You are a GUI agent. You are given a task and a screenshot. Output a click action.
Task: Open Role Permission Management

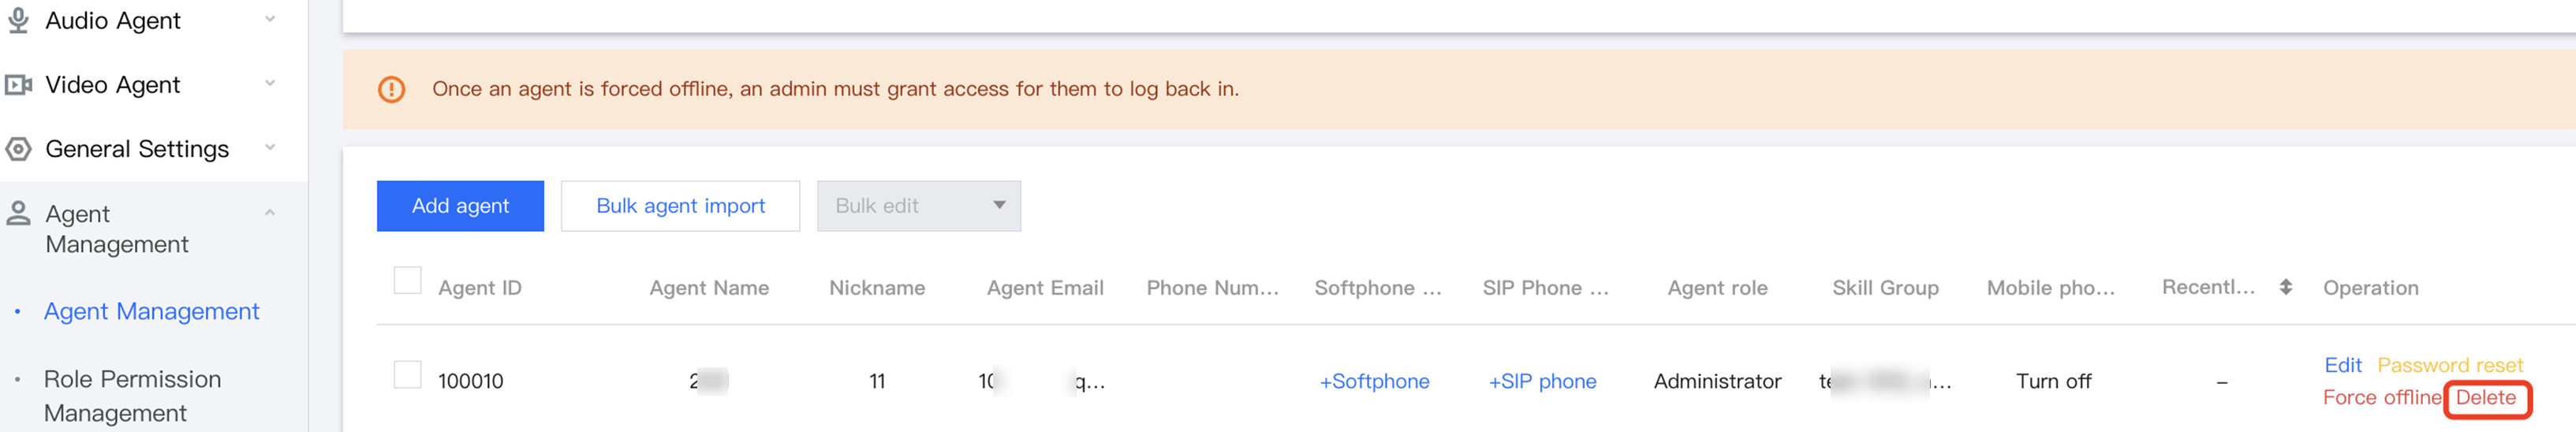coord(132,396)
